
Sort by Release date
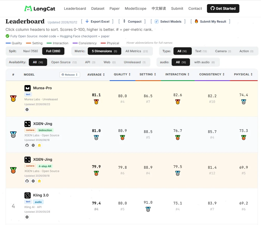69,75
